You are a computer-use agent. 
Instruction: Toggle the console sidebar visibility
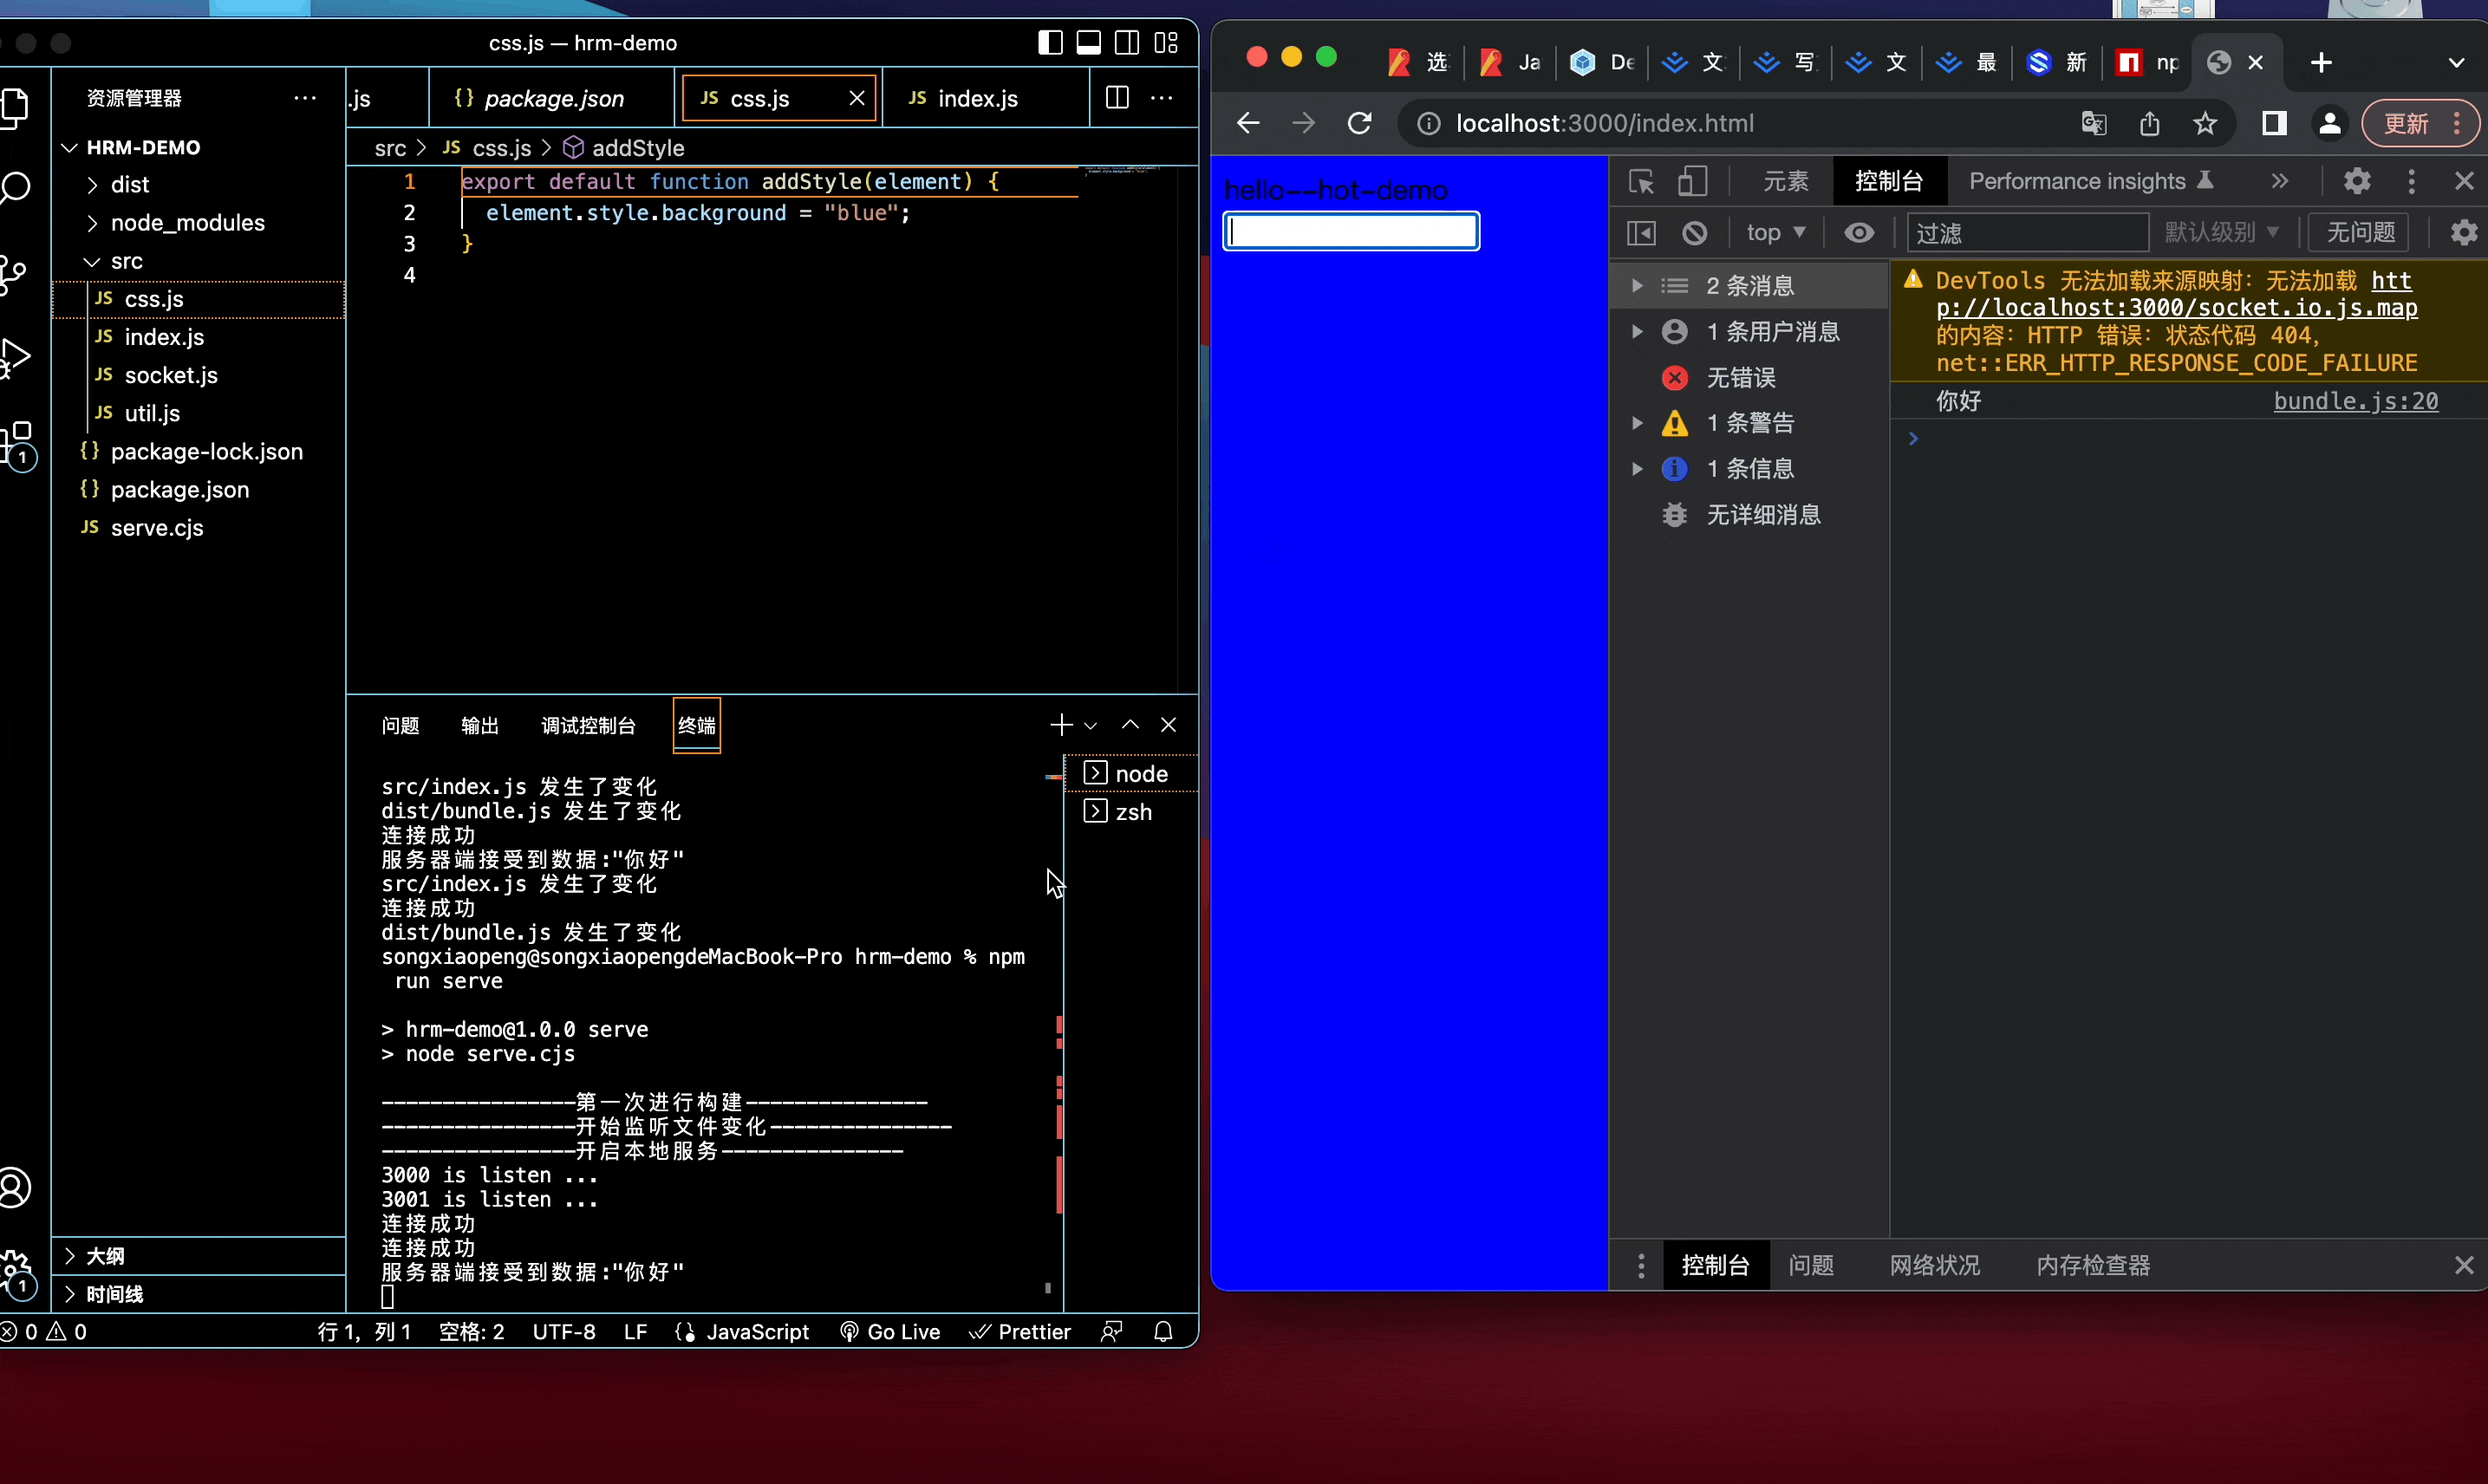(x=1641, y=233)
